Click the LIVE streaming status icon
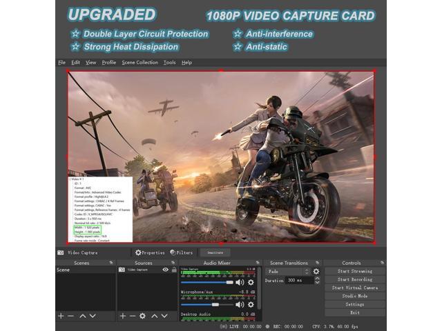This screenshot has height=331, width=442. click(x=224, y=326)
